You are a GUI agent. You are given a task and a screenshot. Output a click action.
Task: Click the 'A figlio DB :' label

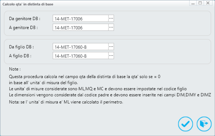20,56
